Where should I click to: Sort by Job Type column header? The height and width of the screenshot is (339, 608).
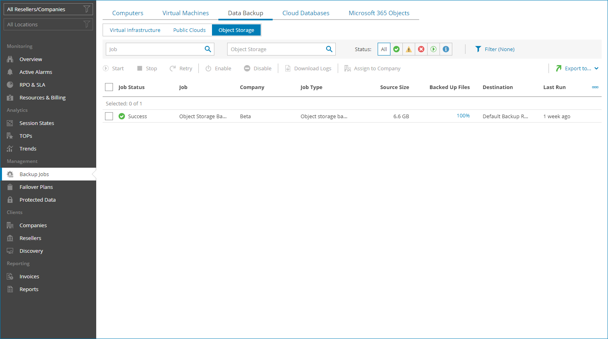(x=311, y=87)
